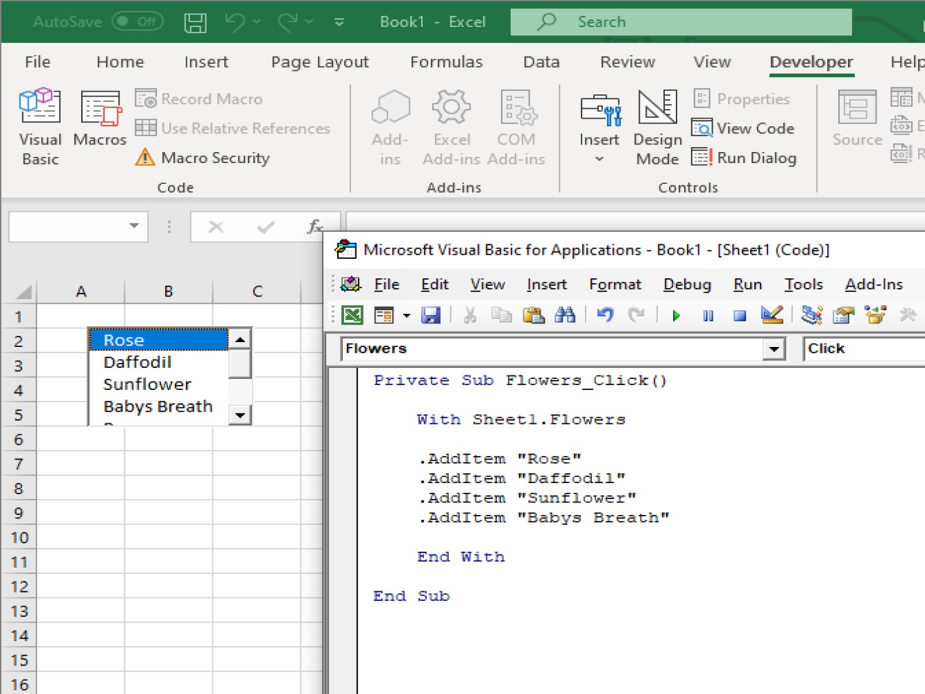Toggle Design Mode on the ribbon

657,128
